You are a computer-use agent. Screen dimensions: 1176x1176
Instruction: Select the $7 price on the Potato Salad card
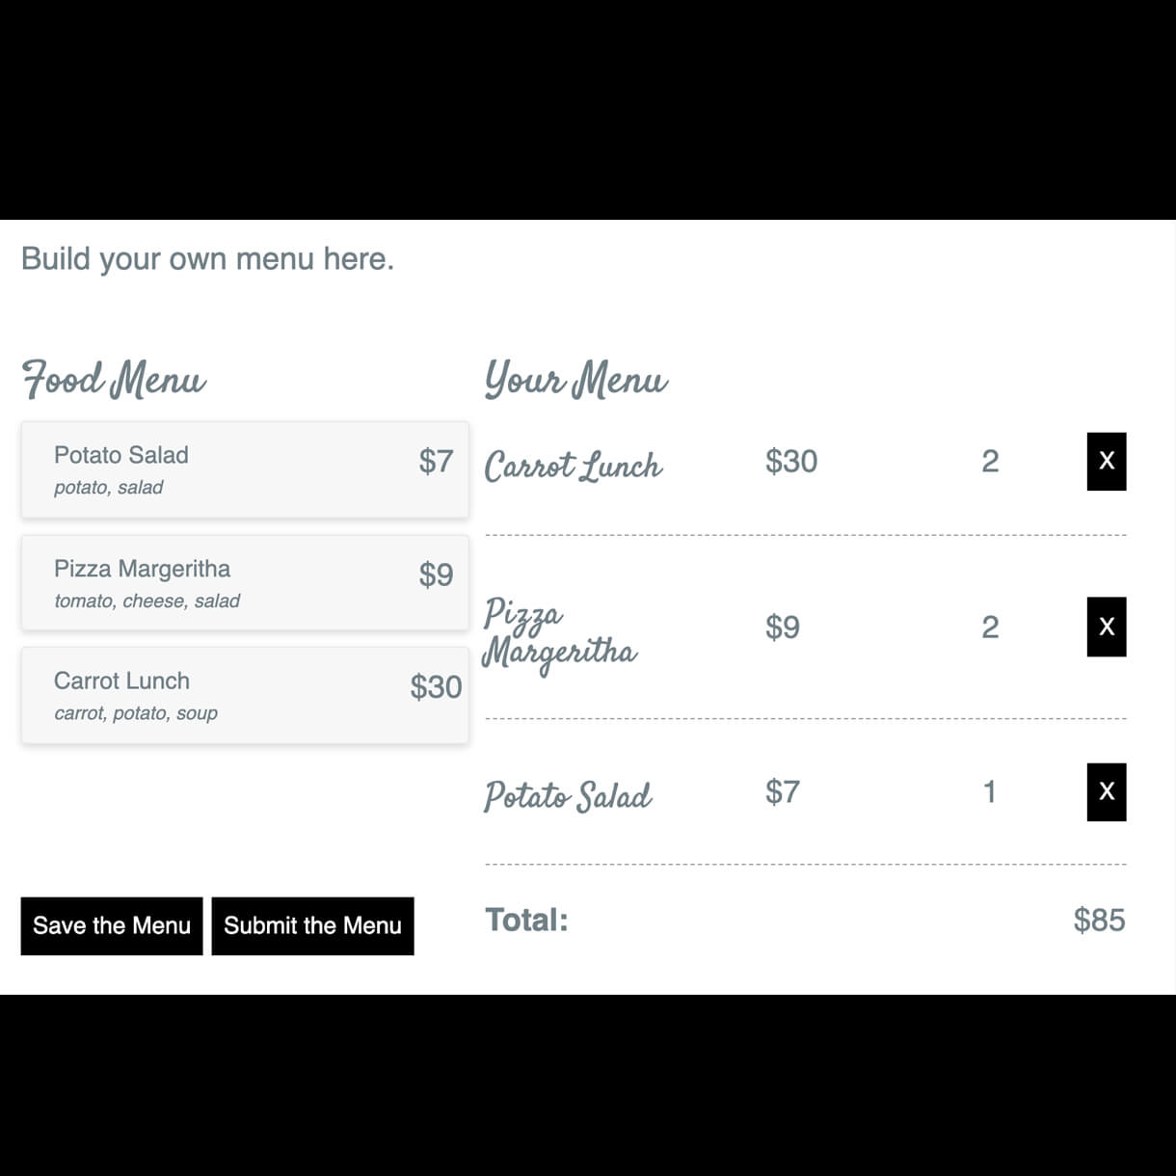click(x=436, y=462)
